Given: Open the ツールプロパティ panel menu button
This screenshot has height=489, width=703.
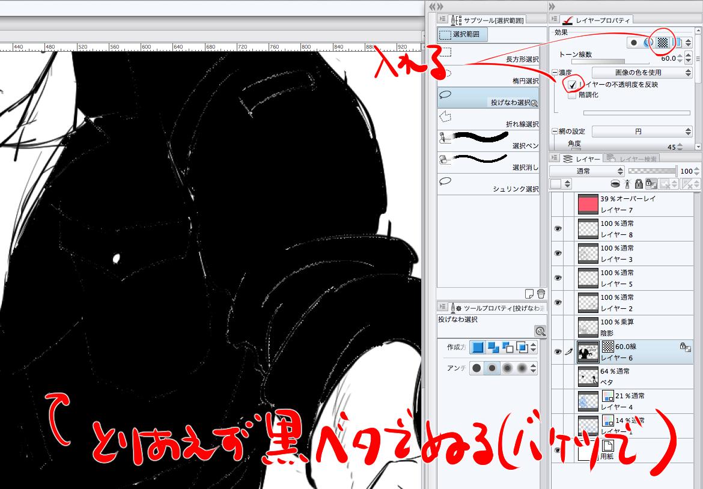Looking at the screenshot, I should tap(443, 307).
